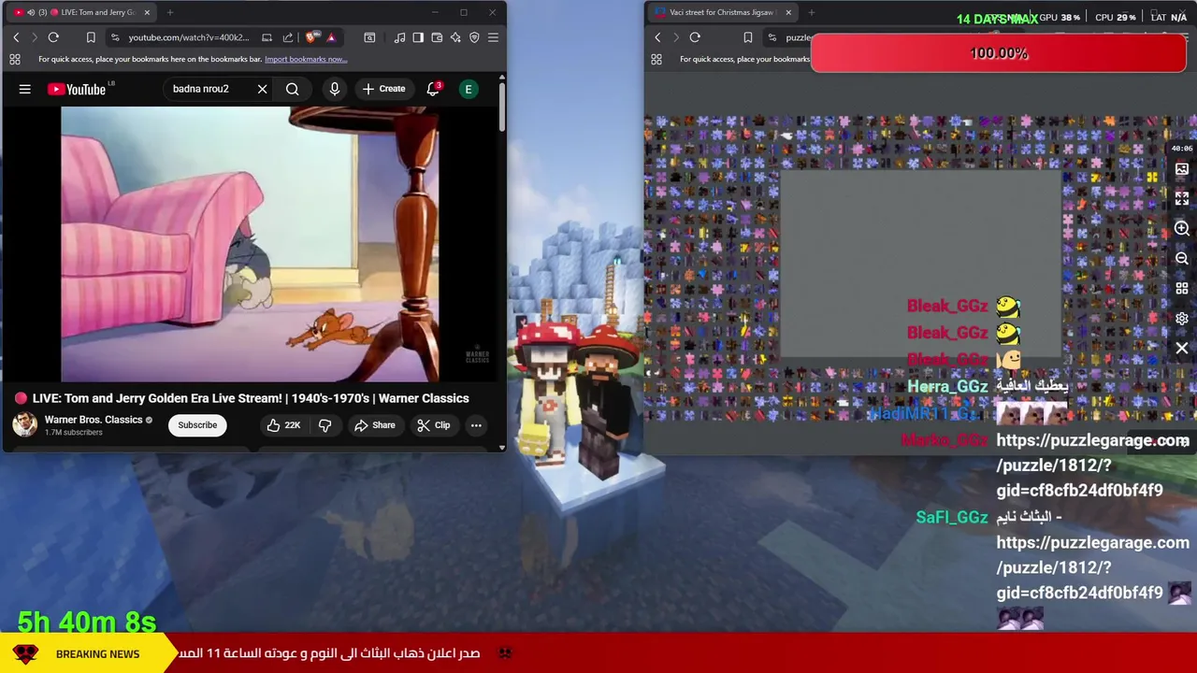The height and width of the screenshot is (673, 1197).
Task: Go back in the puzzle browser window
Action: click(657, 37)
